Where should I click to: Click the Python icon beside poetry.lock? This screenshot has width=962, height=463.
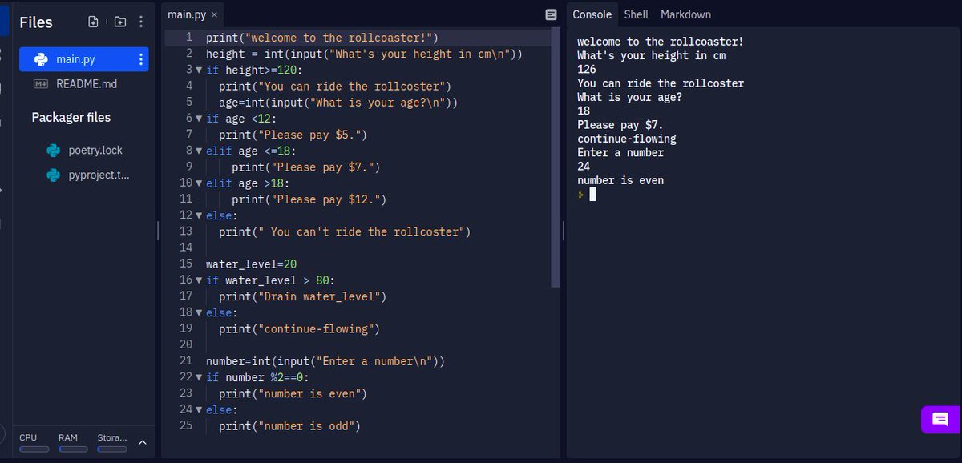(x=54, y=150)
